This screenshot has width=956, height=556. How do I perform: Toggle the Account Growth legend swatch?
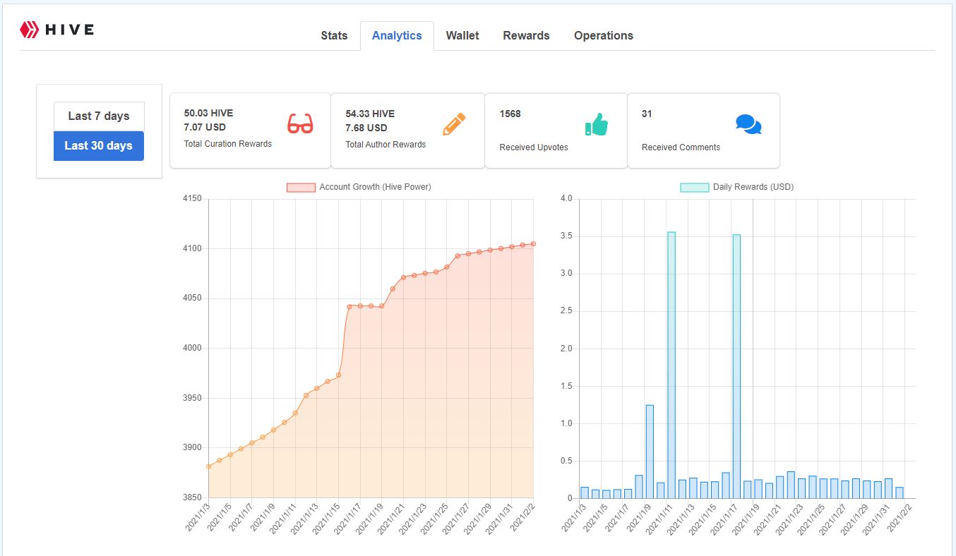301,187
